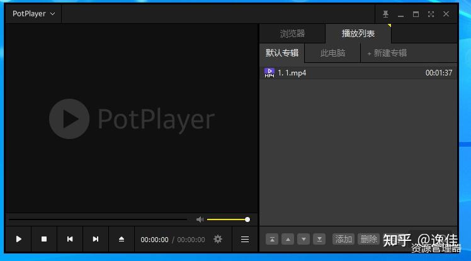Viewport: 471px width, 261px height.
Task: Move the playlist item to bottom
Action: point(319,240)
